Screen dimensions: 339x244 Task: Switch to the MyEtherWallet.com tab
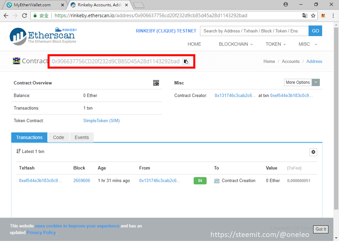(x=32, y=5)
